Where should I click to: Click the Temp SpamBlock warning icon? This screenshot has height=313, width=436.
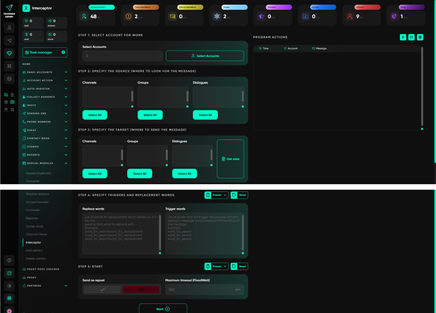[129, 17]
